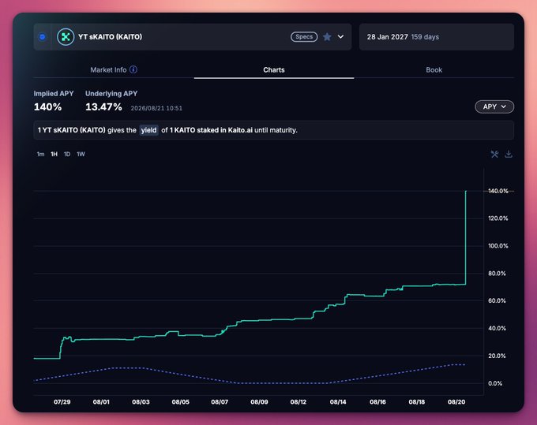Switch to the Charts tab
This screenshot has height=425, width=537.
[x=274, y=69]
